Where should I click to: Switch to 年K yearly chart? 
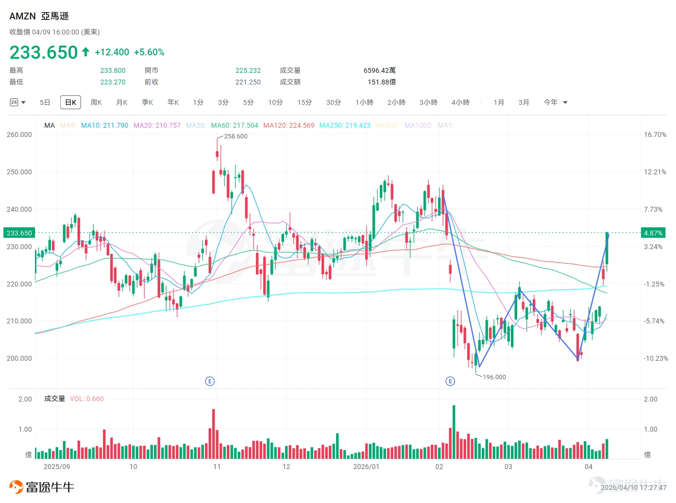point(173,102)
